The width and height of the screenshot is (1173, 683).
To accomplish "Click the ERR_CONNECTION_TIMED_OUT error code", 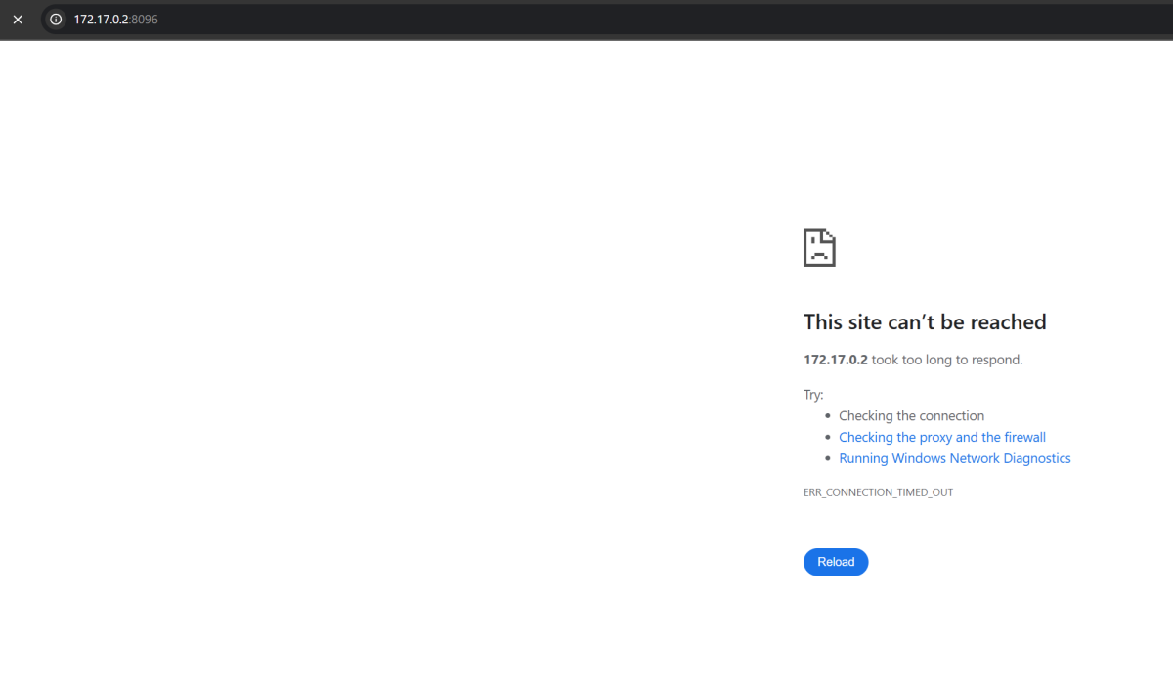I will coord(878,492).
